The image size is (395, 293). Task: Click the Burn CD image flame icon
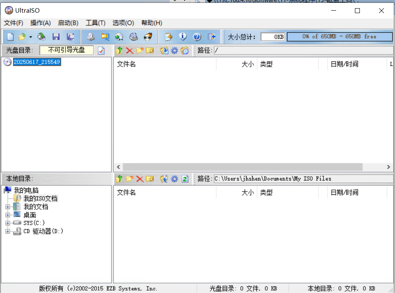tap(148, 37)
